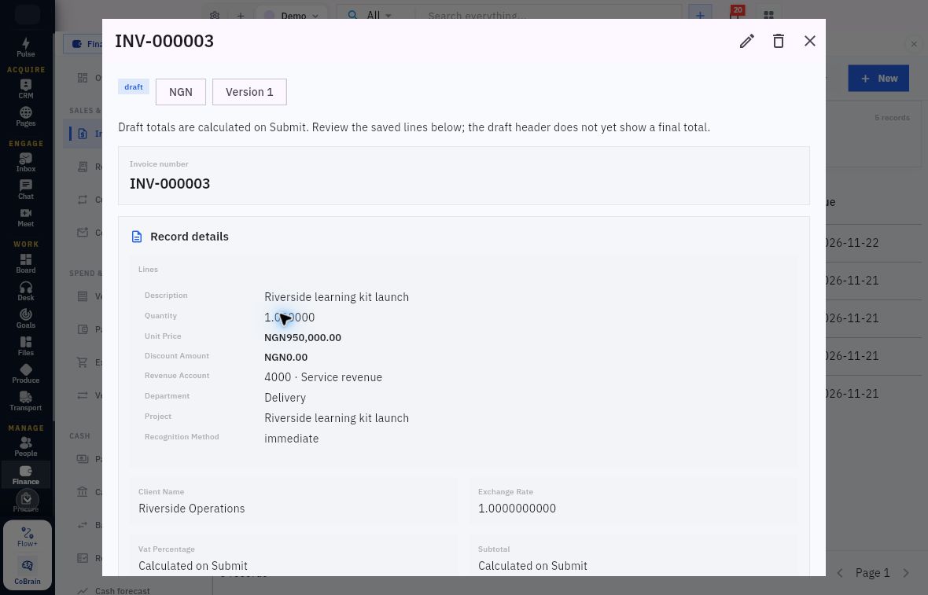Open the Produce module
Screen dimensions: 928x595
25,374
